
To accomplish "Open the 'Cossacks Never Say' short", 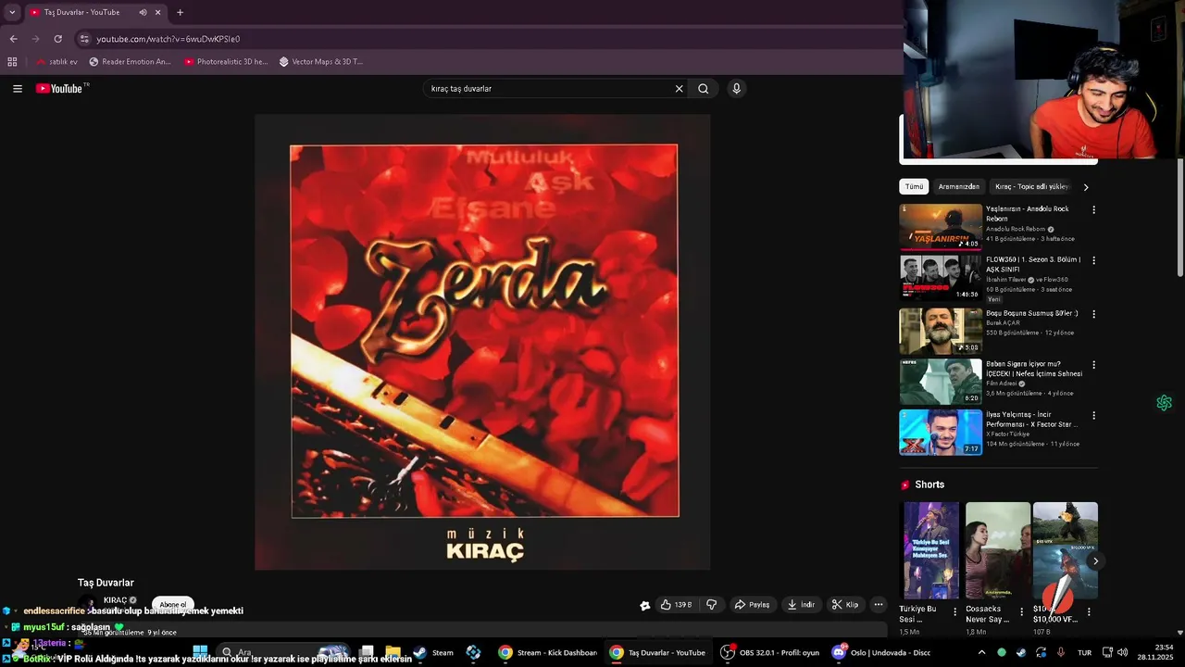I will [998, 550].
